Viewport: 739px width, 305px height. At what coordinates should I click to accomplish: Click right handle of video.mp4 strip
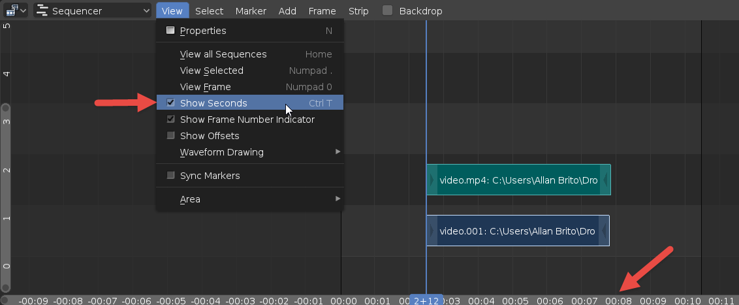click(x=606, y=180)
